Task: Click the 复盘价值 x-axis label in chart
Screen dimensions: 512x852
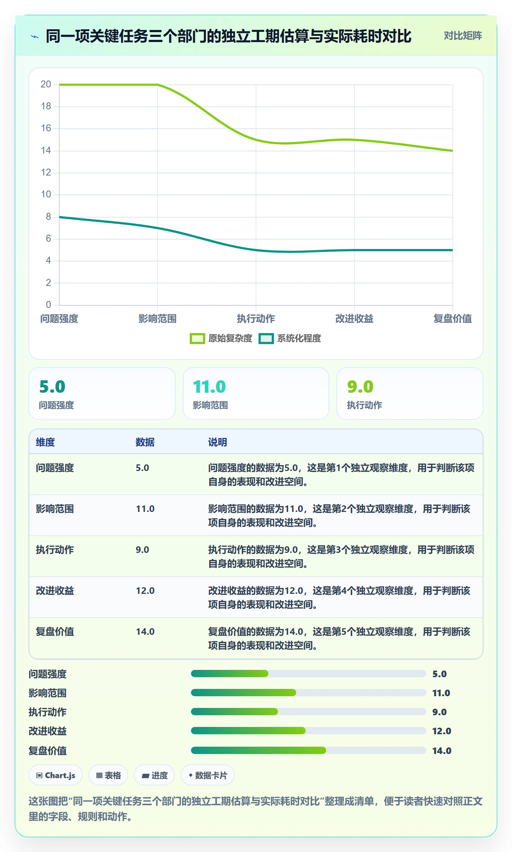Action: coord(453,319)
